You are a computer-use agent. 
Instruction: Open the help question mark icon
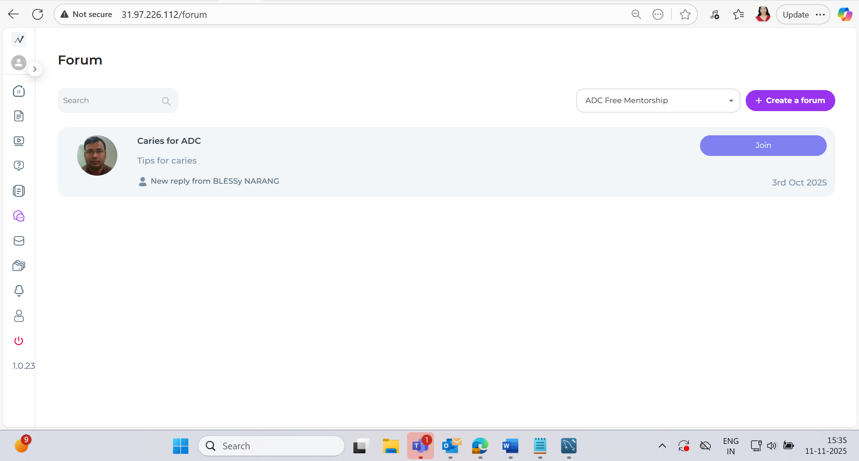click(x=19, y=166)
